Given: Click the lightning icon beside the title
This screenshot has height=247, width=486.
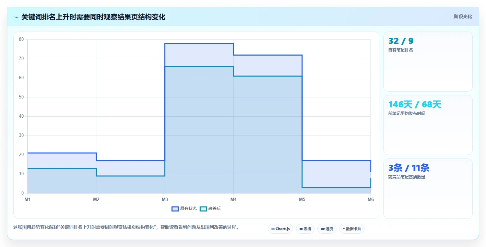Looking at the screenshot, I should click(x=16, y=17).
